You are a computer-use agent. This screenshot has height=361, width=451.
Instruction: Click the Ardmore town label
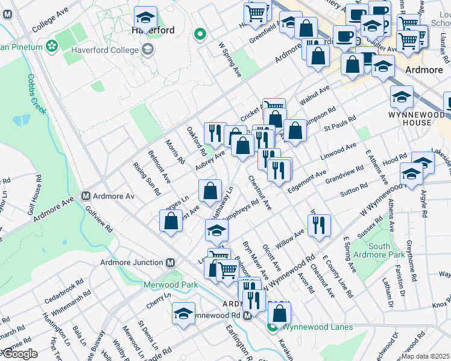pos(424,70)
